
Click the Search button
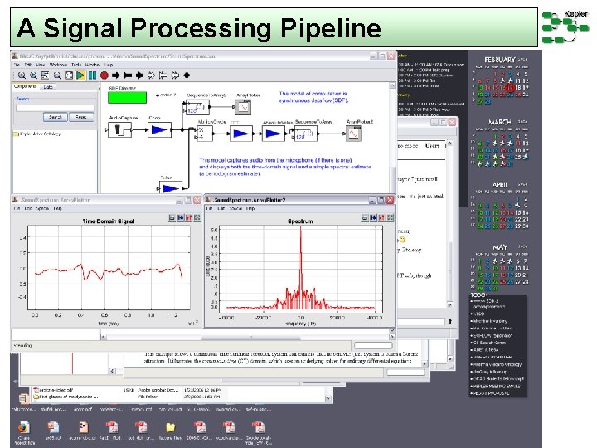[x=56, y=117]
